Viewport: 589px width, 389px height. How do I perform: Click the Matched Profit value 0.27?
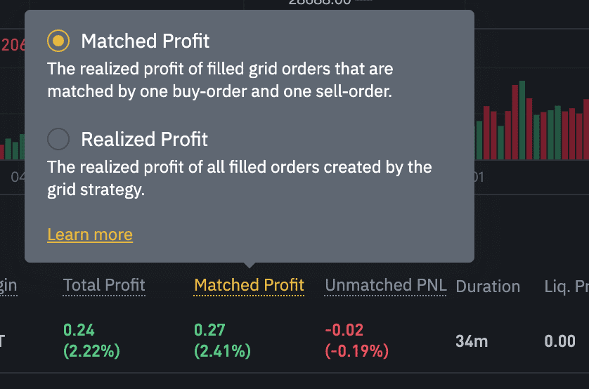[x=209, y=330]
